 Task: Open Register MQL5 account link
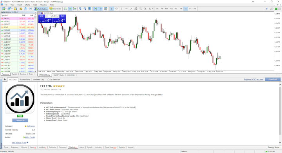point(253,79)
